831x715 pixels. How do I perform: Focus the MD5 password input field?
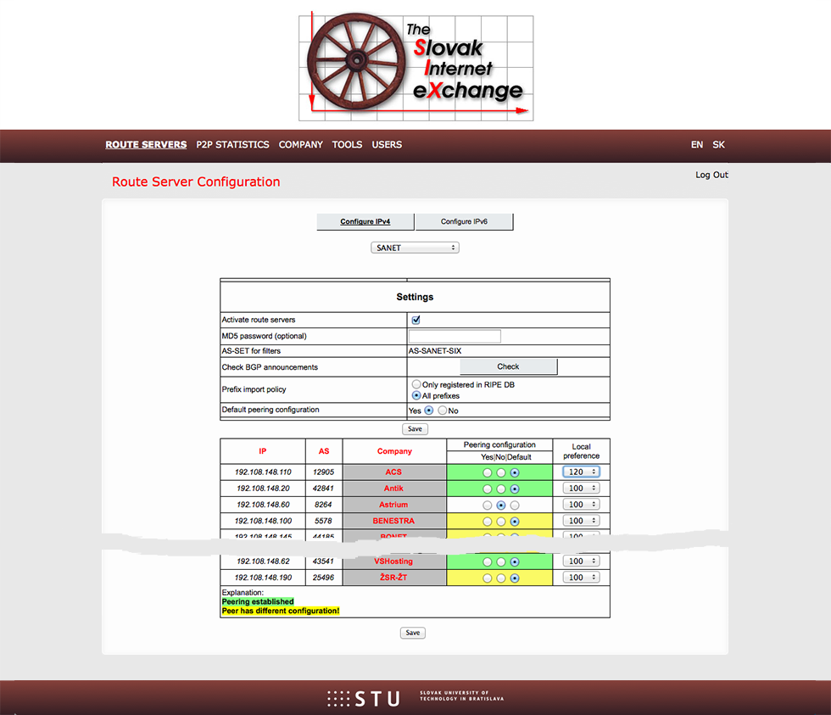click(455, 336)
